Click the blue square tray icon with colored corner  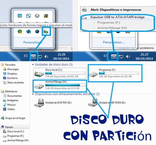[20, 16]
